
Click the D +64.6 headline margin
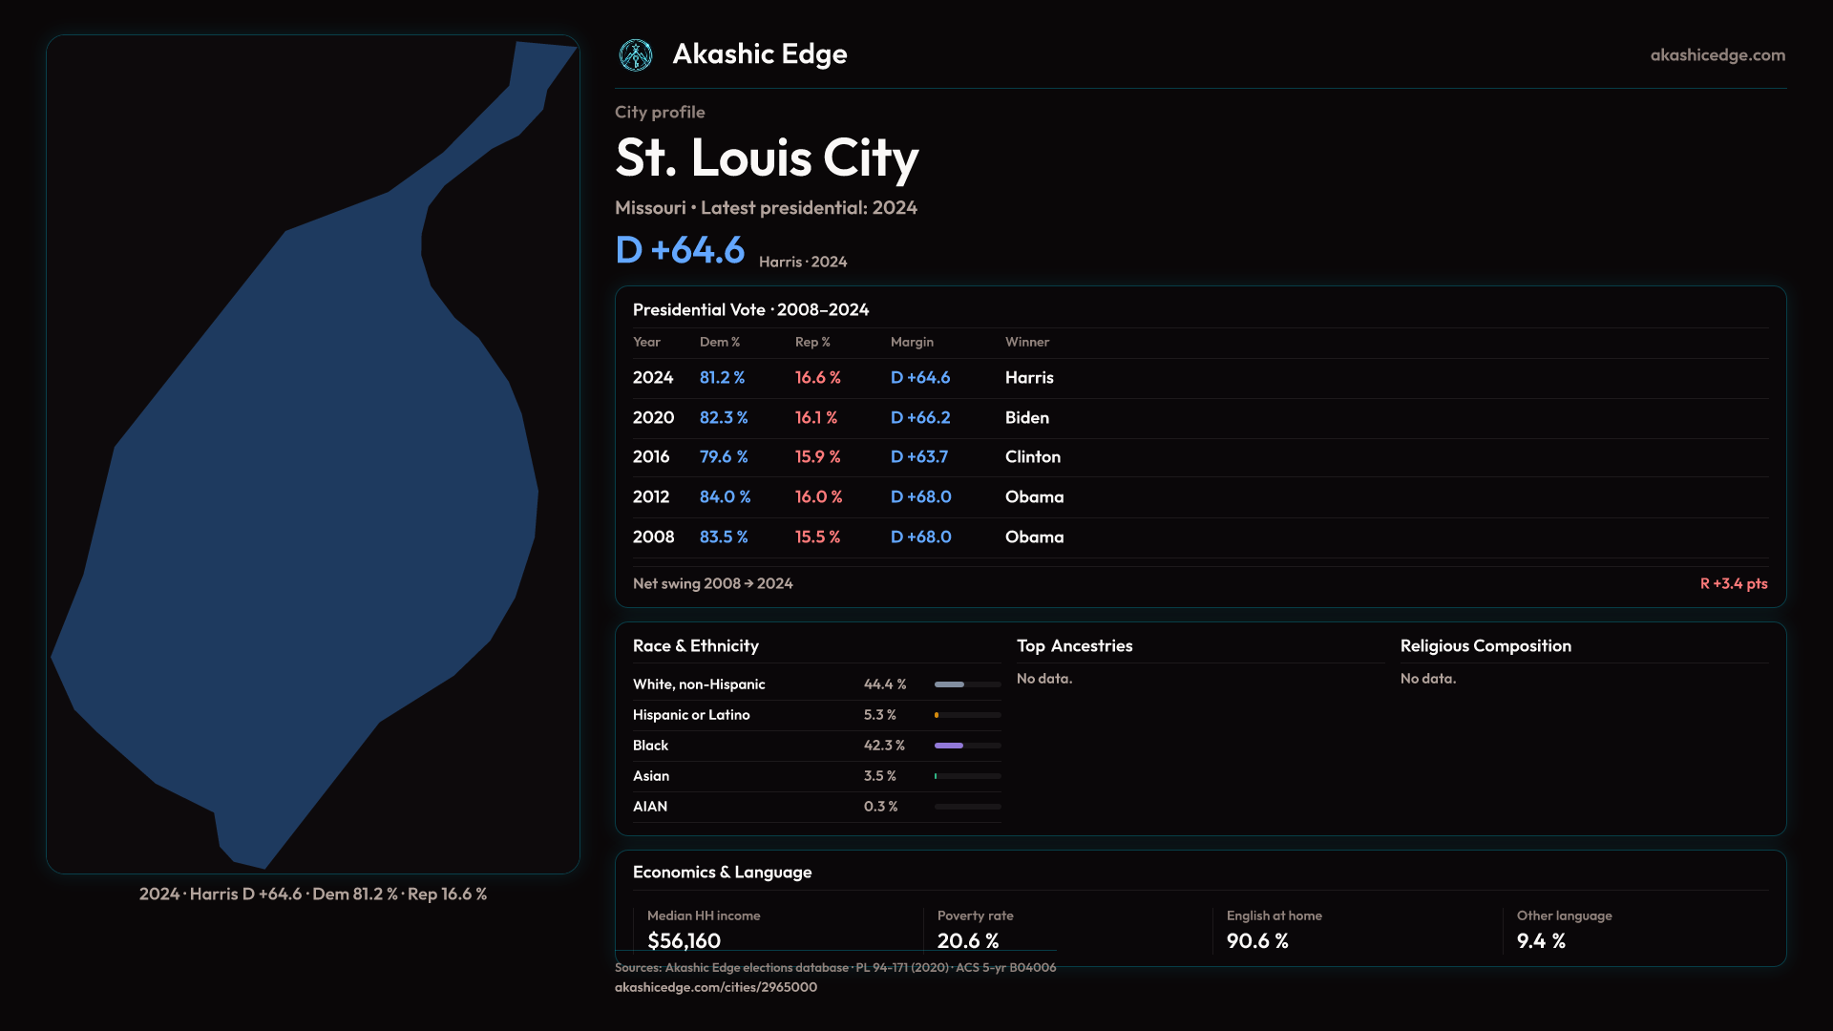680,251
